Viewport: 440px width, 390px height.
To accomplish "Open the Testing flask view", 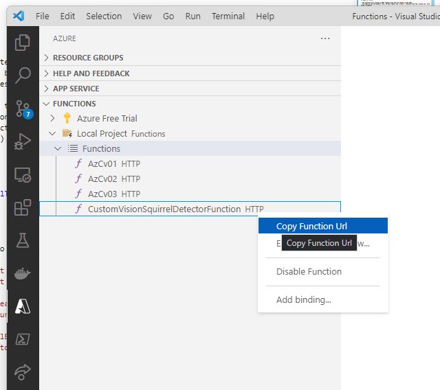I will (x=23, y=240).
